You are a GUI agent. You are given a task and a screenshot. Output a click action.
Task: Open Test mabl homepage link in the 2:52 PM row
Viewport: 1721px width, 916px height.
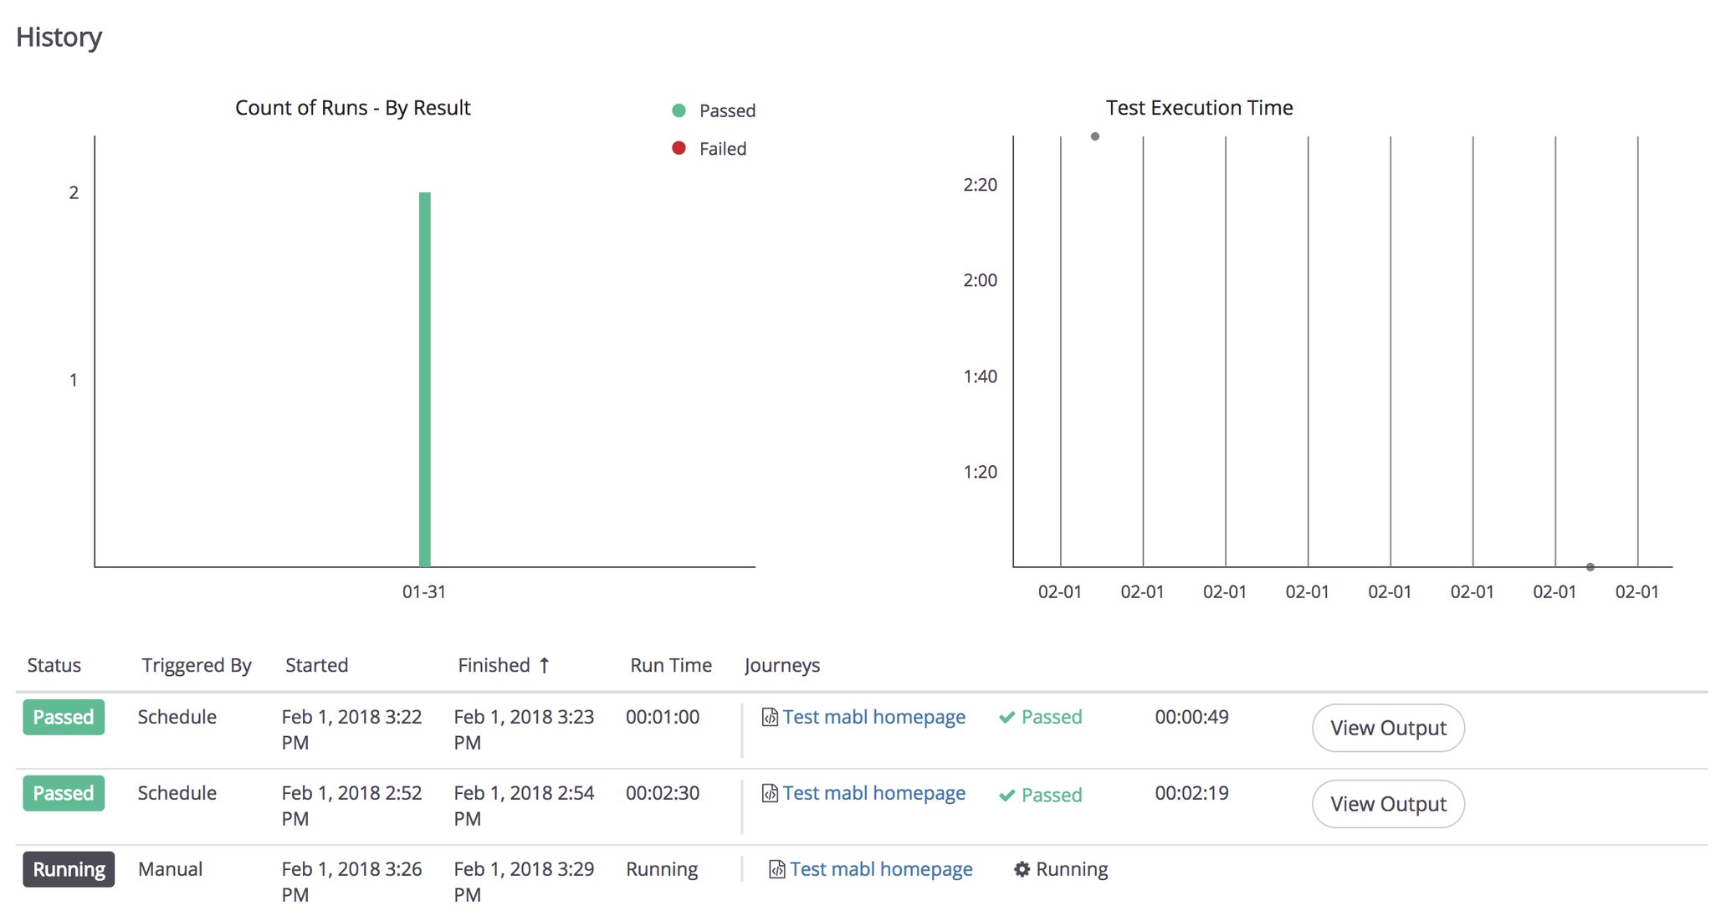[874, 794]
